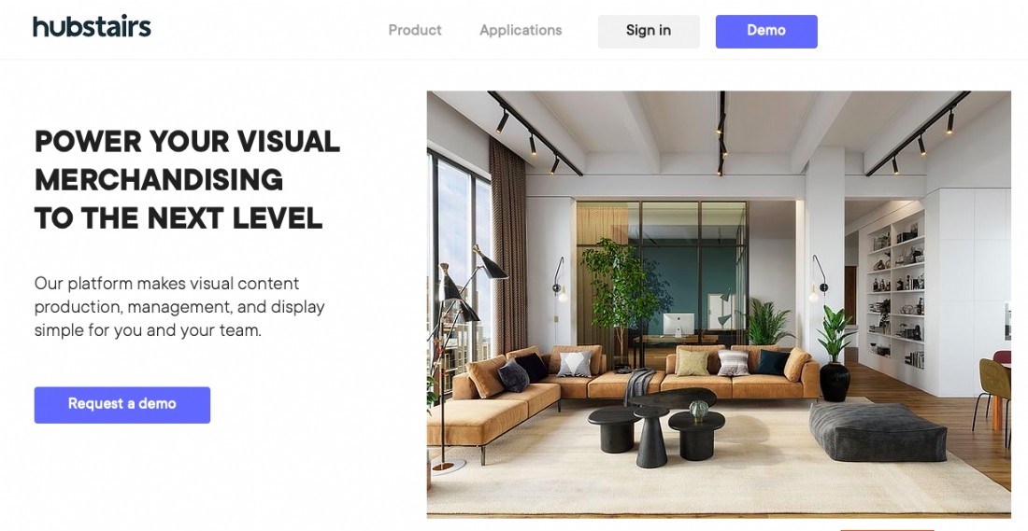
Task: Click the brown curtain beside the window
Action: (x=508, y=247)
